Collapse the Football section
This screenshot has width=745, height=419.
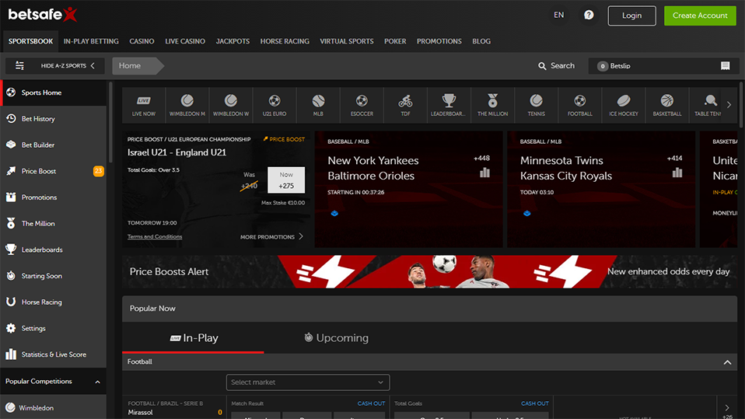click(x=727, y=362)
